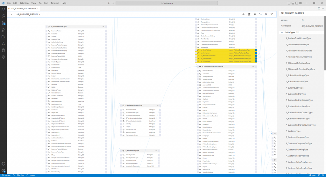Click the collapse arrows icon in diagram toolbar
This screenshot has width=326, height=177.
255,14
